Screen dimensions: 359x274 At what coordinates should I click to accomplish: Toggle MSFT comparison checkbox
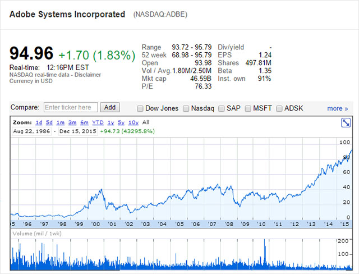click(x=248, y=108)
